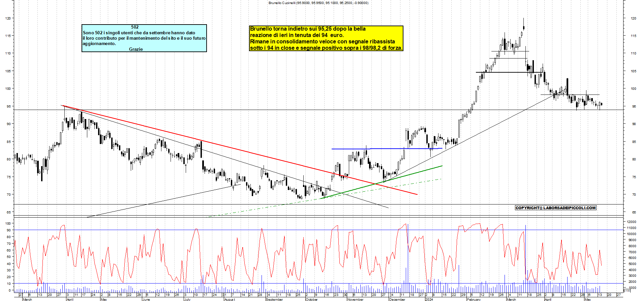The height and width of the screenshot is (301, 637).
Task: Click the 1000 volume scale label
Action: coord(632,288)
